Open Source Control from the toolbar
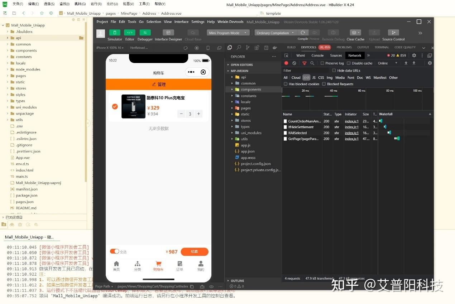455x304 pixels. [393, 33]
